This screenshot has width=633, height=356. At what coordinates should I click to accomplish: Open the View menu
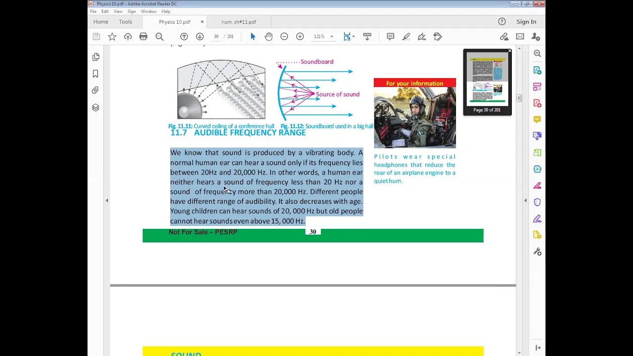pos(118,11)
